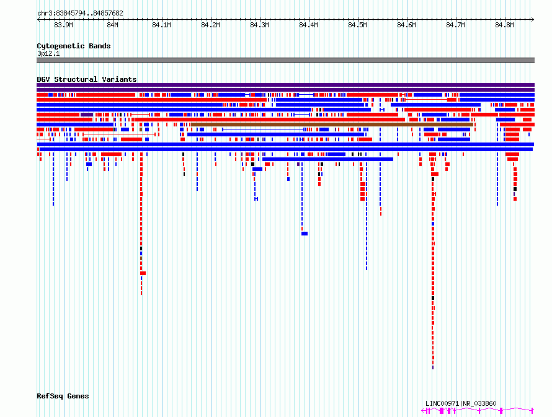
Task: Open the LINC00971|NR_033860 gene label
Action: [461, 403]
